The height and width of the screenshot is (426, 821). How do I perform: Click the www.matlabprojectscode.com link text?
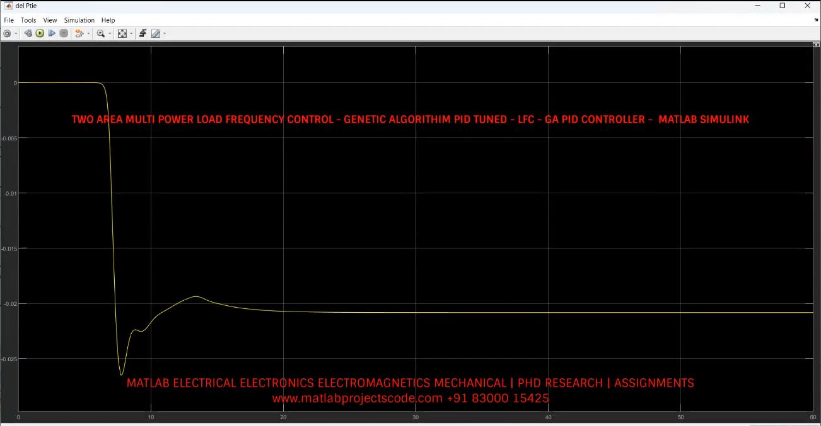click(355, 398)
